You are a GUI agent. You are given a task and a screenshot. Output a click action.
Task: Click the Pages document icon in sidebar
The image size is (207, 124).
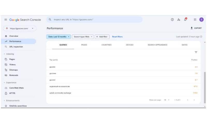[6, 59]
